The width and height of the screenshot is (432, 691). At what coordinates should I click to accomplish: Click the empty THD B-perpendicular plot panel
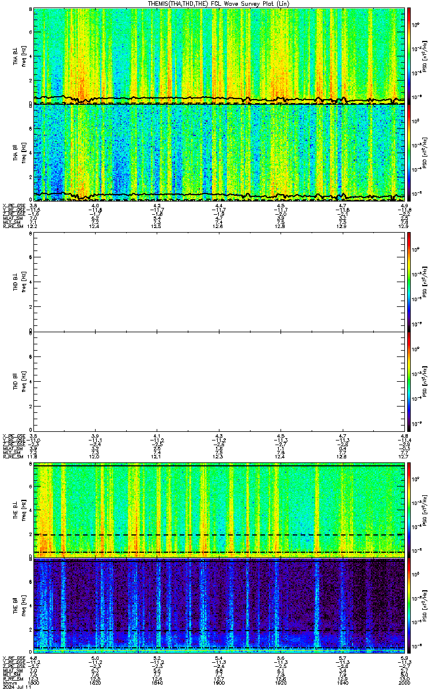[219, 283]
